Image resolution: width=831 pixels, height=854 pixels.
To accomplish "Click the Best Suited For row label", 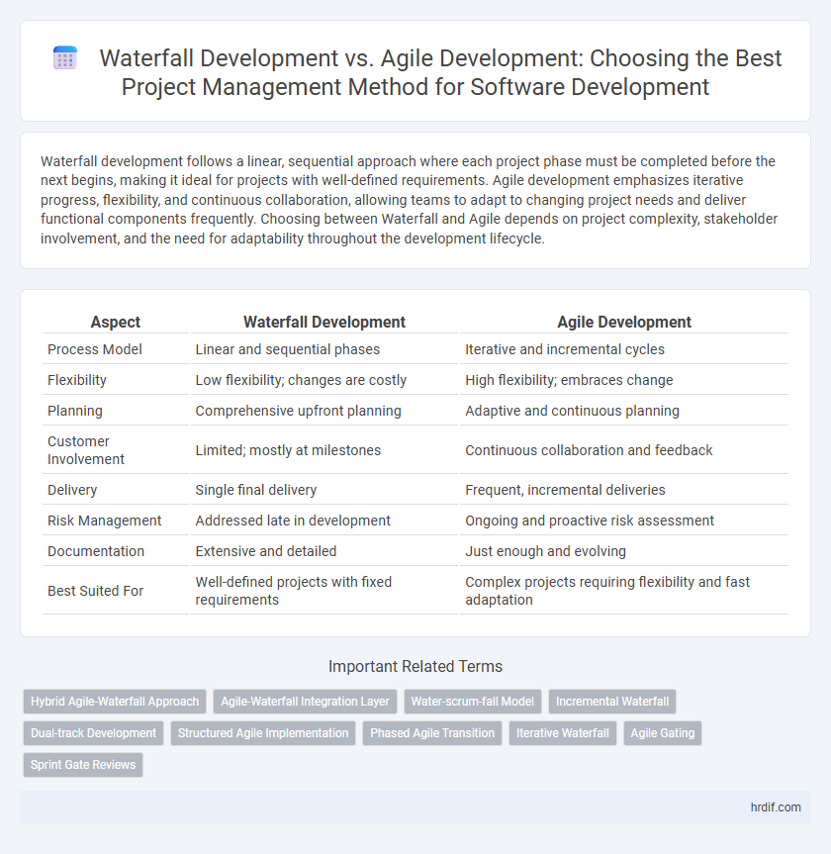I will pos(95,591).
